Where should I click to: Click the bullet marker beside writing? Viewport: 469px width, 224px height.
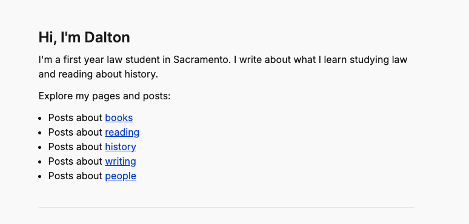(x=40, y=162)
